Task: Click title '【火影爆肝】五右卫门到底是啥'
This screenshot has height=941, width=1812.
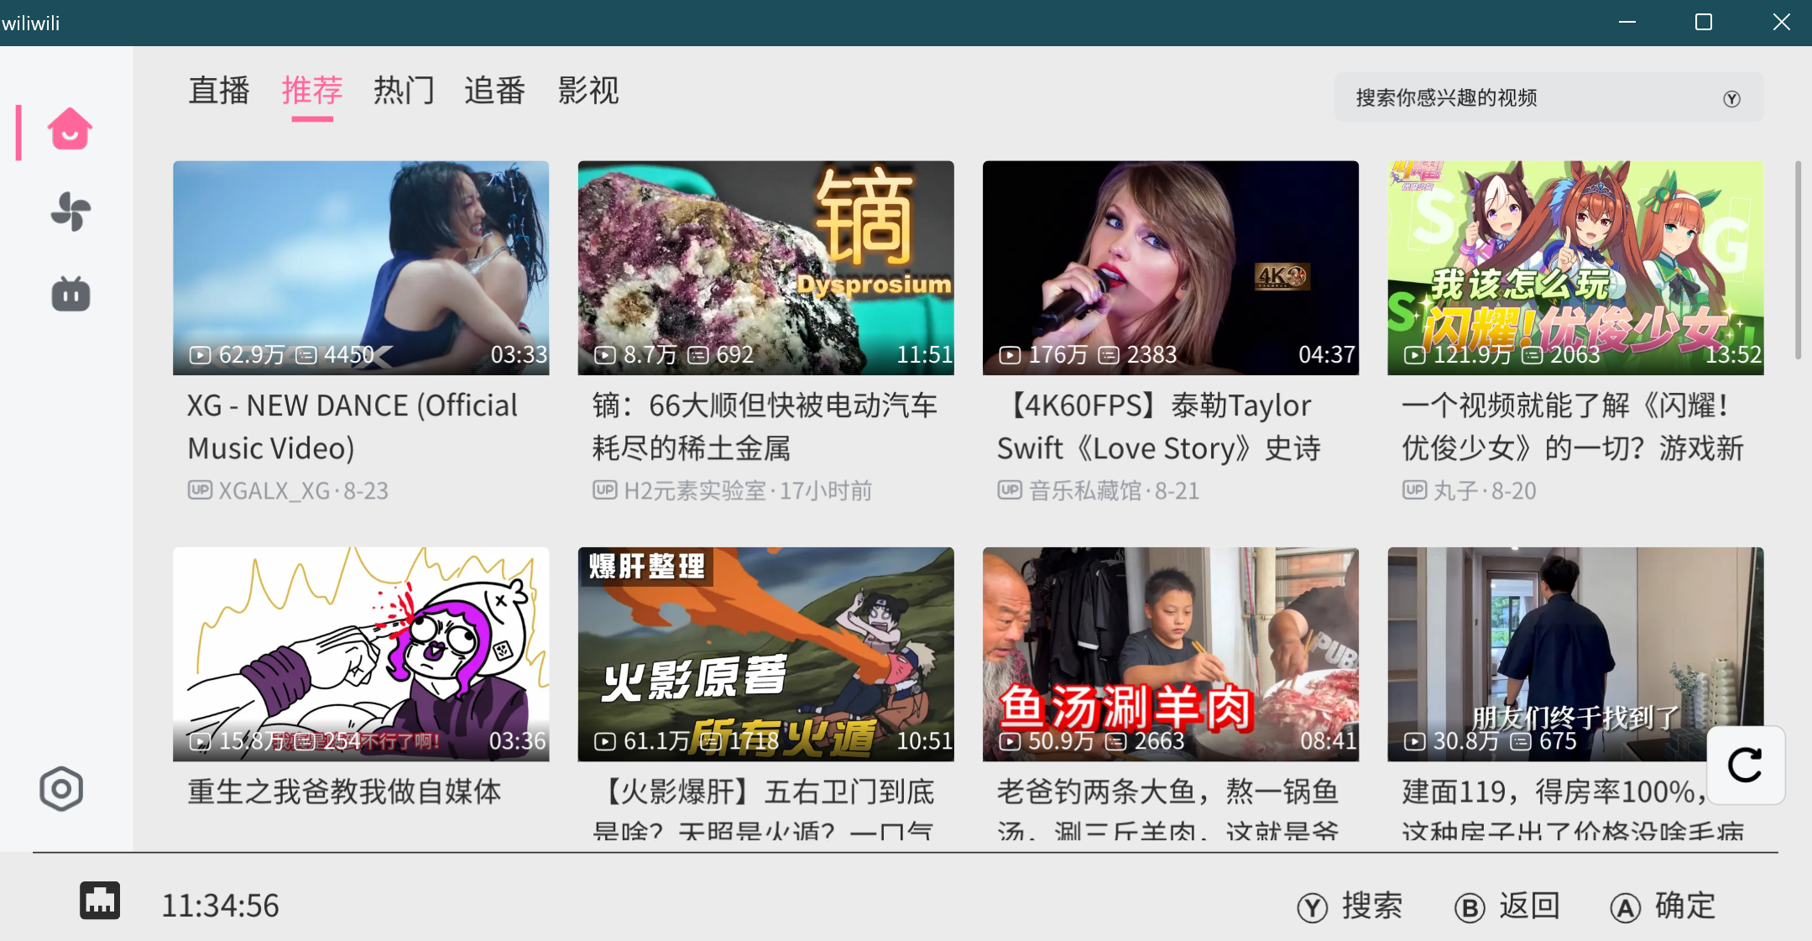Action: tap(764, 809)
